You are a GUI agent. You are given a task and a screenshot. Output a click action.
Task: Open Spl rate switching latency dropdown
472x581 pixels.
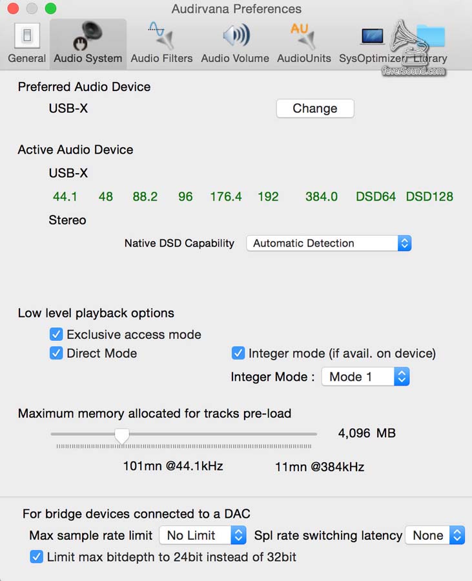435,535
